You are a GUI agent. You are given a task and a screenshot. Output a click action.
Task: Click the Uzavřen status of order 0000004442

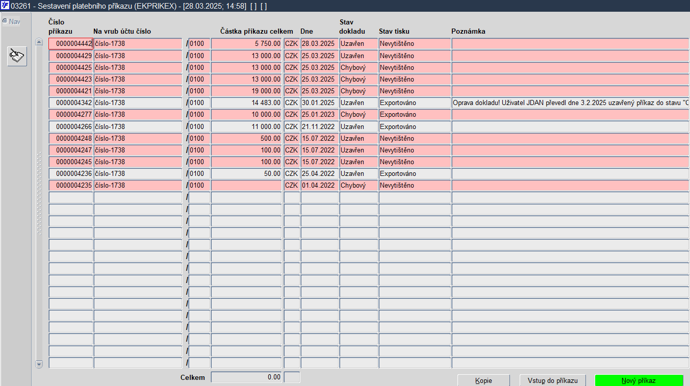(359, 44)
